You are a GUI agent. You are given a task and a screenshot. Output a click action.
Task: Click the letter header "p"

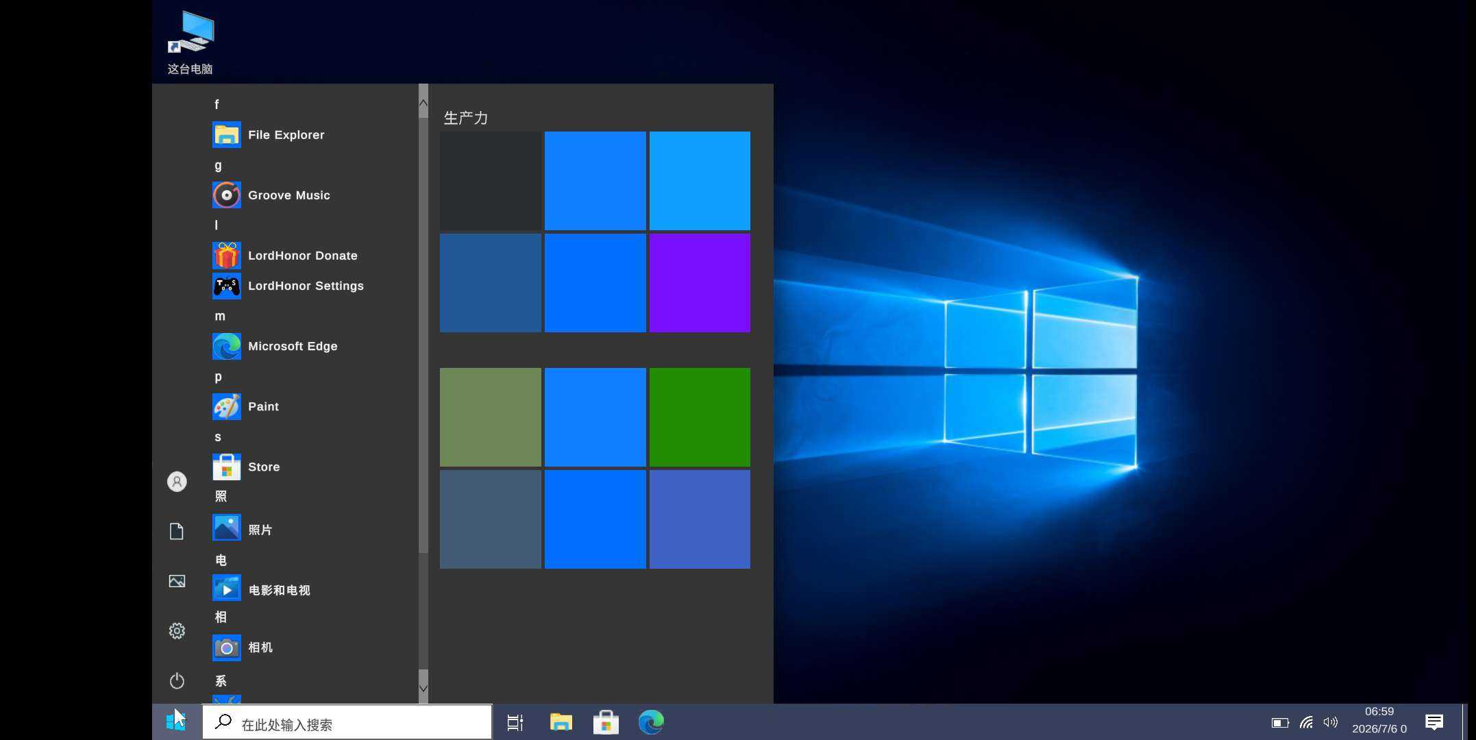pyautogui.click(x=218, y=377)
